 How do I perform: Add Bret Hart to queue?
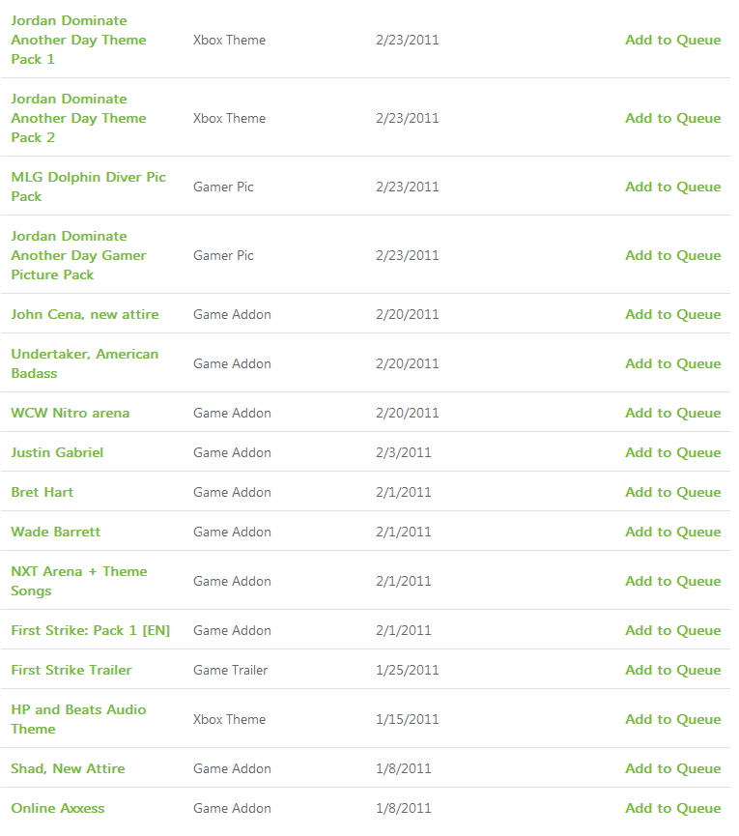pos(673,492)
